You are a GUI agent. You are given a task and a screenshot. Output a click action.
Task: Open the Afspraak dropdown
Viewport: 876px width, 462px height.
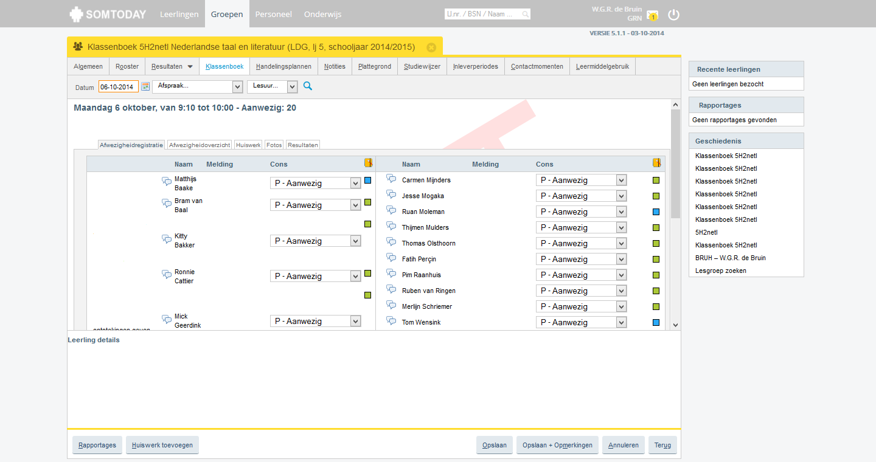[x=198, y=87]
